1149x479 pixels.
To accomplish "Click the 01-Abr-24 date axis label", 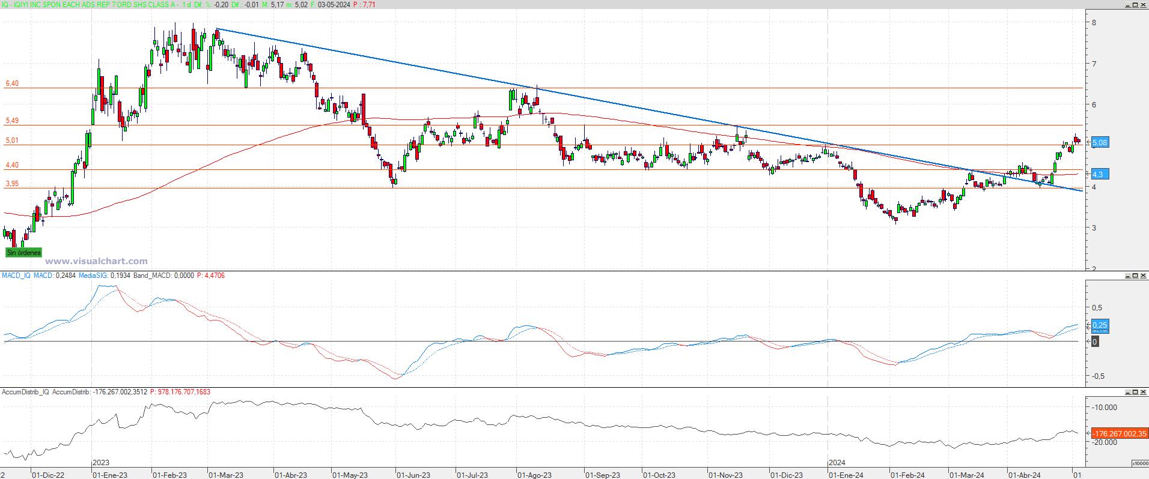I will click(1024, 475).
